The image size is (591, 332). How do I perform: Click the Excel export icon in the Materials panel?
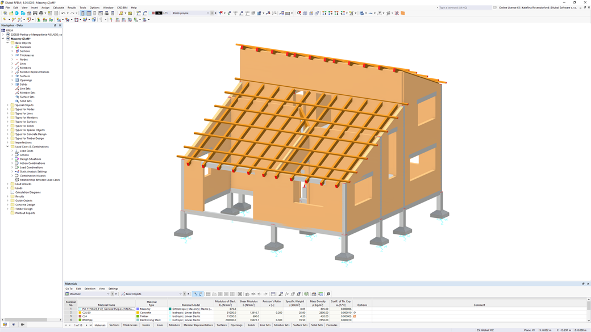320,292
